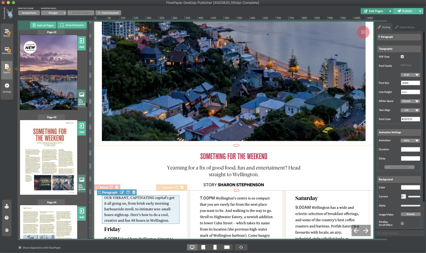The image size is (426, 253).
Task: Click the help question mark icon
Action: click(7, 218)
